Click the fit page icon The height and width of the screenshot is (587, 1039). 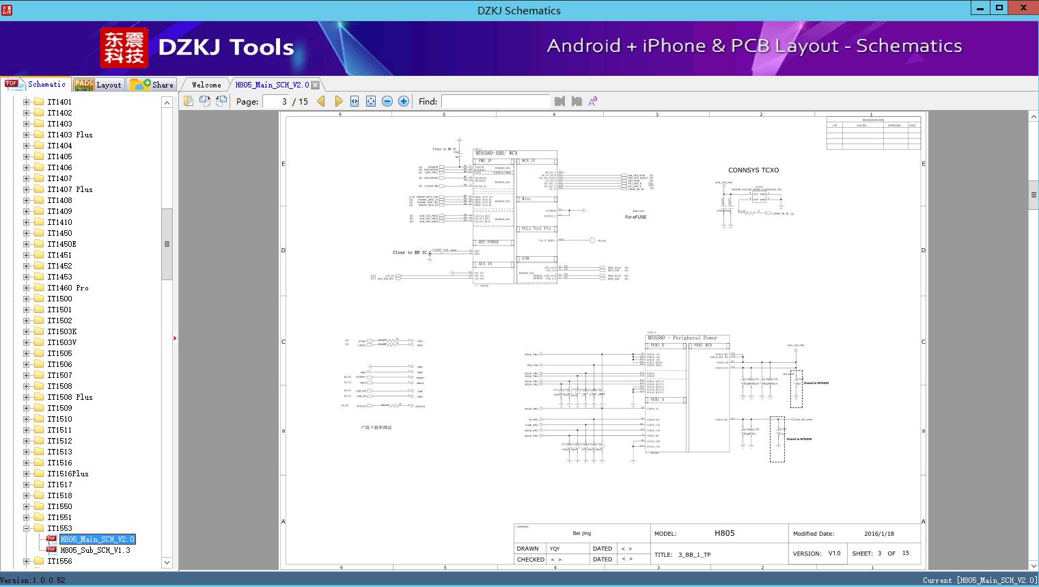370,101
